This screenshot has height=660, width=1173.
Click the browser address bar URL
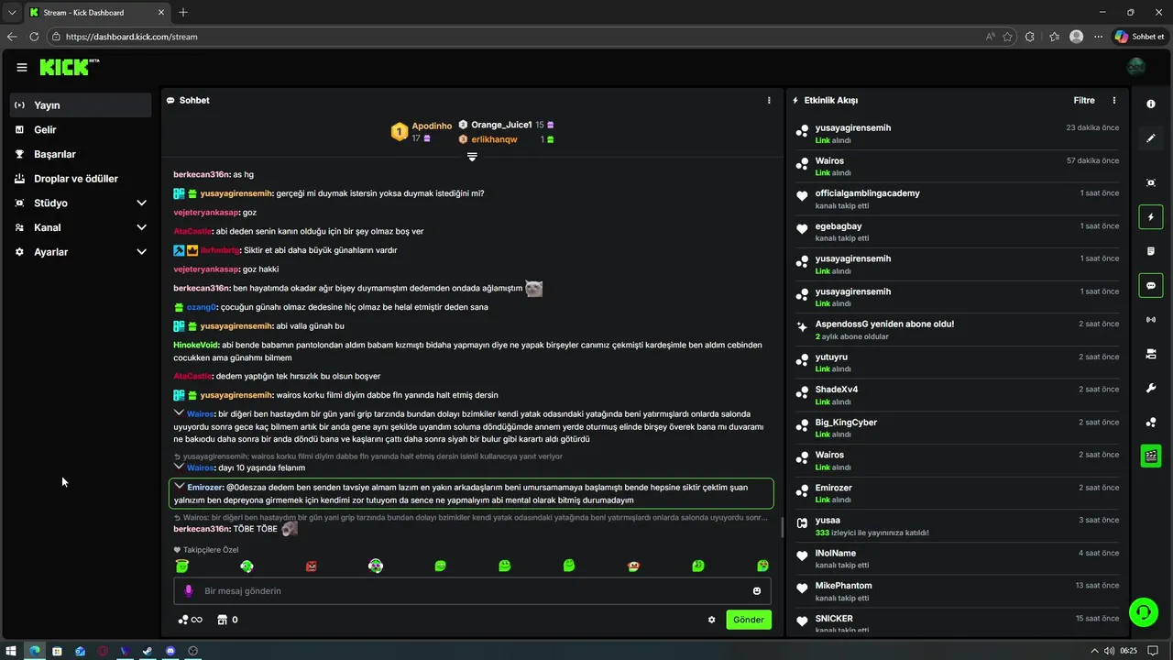point(132,37)
